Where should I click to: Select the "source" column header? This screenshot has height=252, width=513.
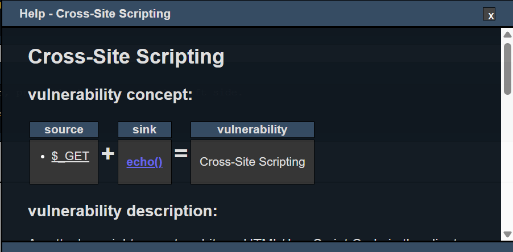pyautogui.click(x=64, y=129)
